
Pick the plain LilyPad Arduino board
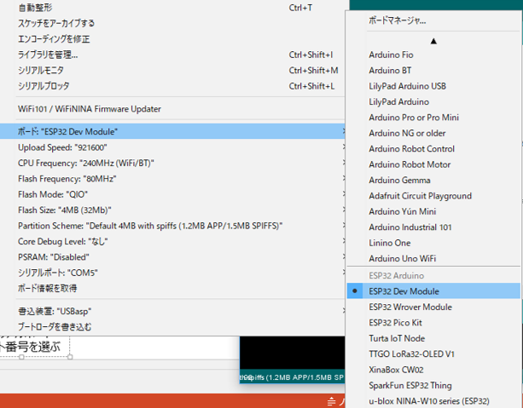point(433,101)
